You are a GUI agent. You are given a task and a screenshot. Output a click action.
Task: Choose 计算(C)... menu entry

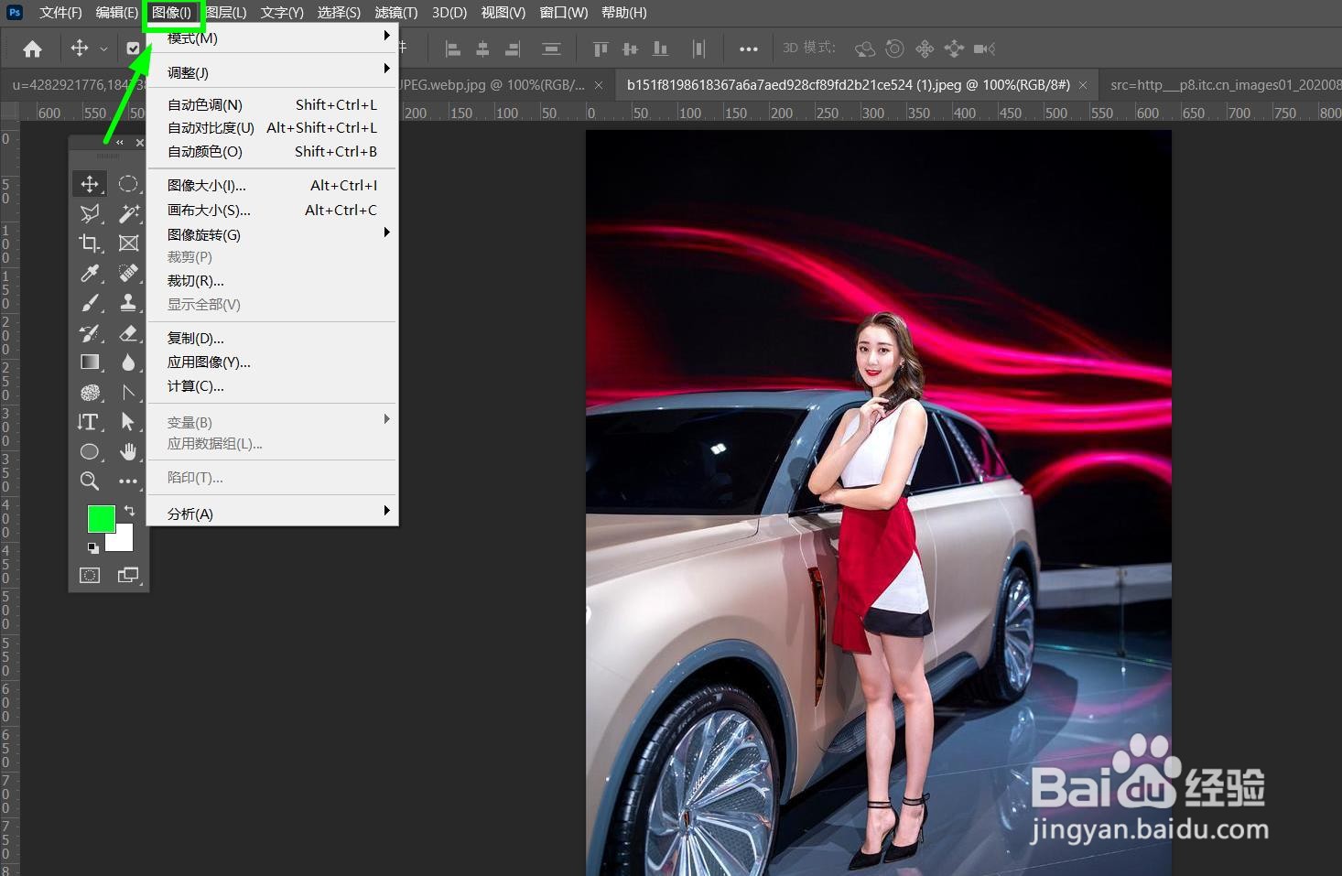click(x=273, y=385)
